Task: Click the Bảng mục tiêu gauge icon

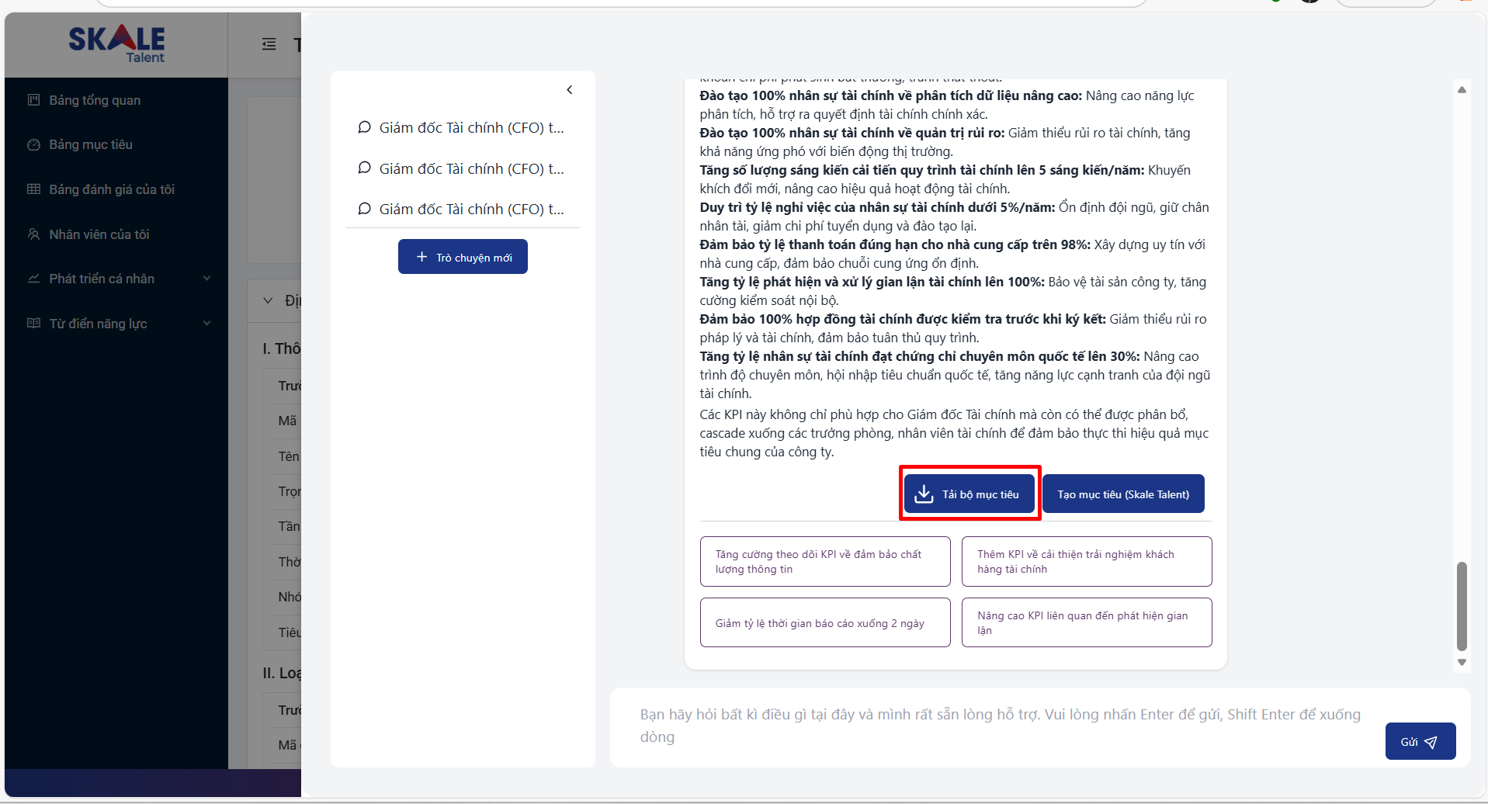Action: click(x=33, y=145)
